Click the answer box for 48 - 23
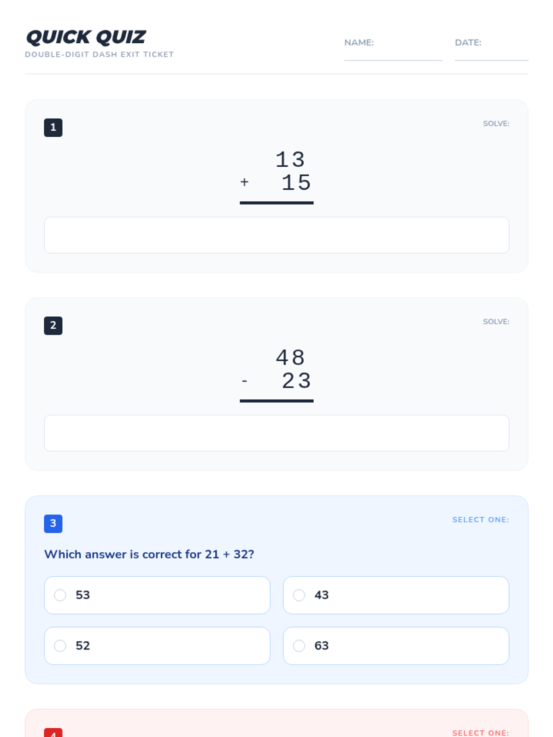Viewport: 553px width, 737px height. click(x=276, y=433)
